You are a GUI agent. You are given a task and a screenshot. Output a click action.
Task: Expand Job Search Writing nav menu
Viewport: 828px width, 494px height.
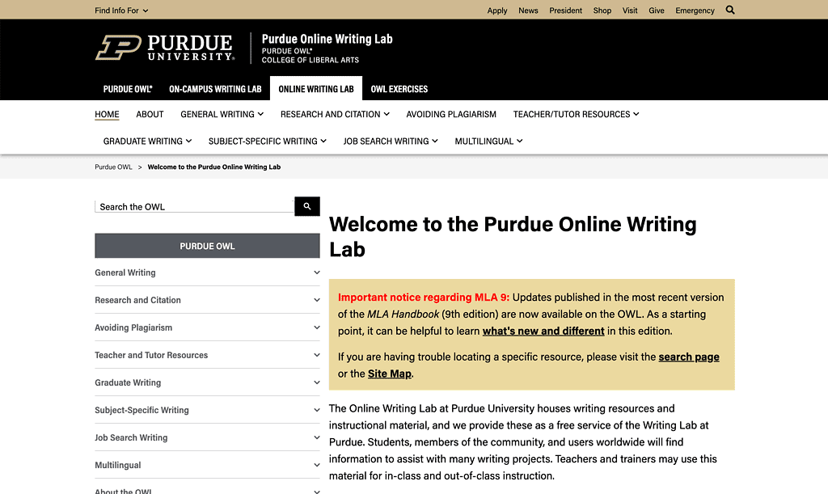point(391,141)
